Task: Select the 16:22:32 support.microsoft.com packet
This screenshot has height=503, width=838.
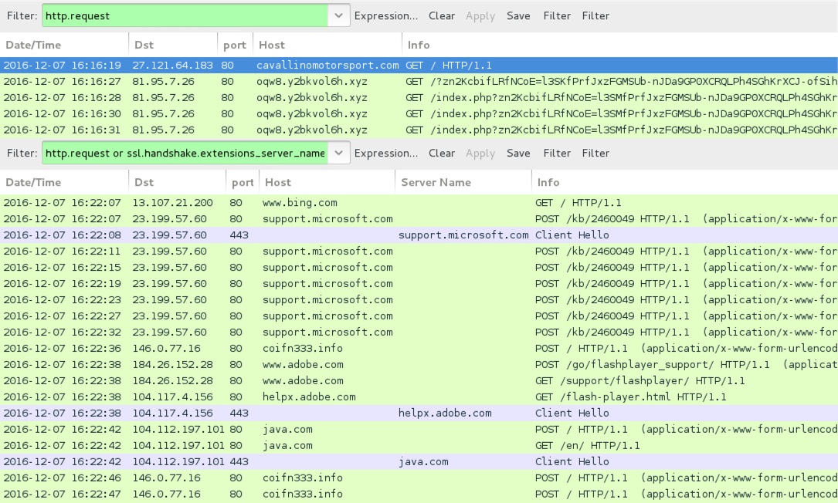Action: pyautogui.click(x=419, y=333)
